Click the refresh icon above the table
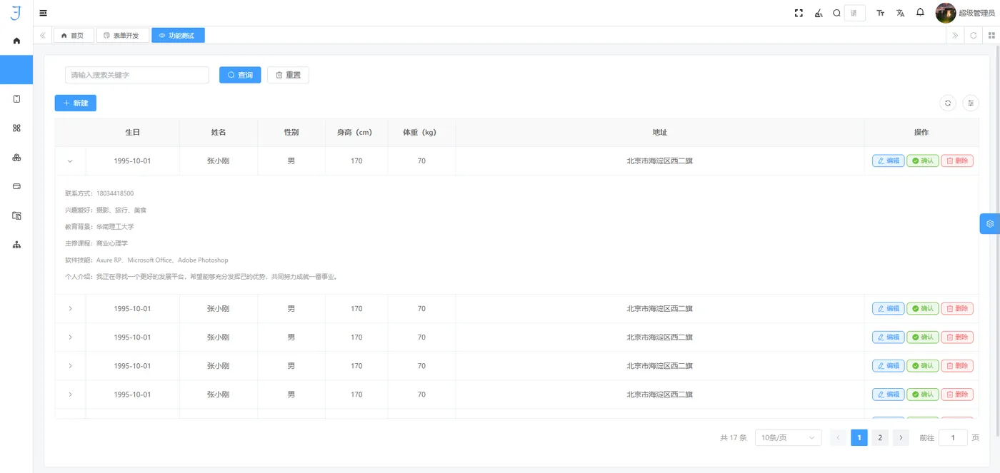 (x=948, y=103)
